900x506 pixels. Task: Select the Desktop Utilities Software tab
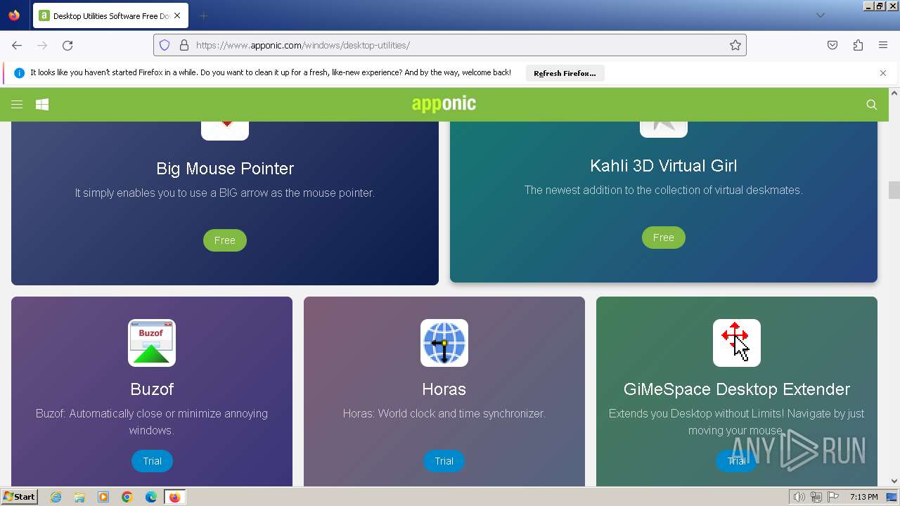coord(110,15)
